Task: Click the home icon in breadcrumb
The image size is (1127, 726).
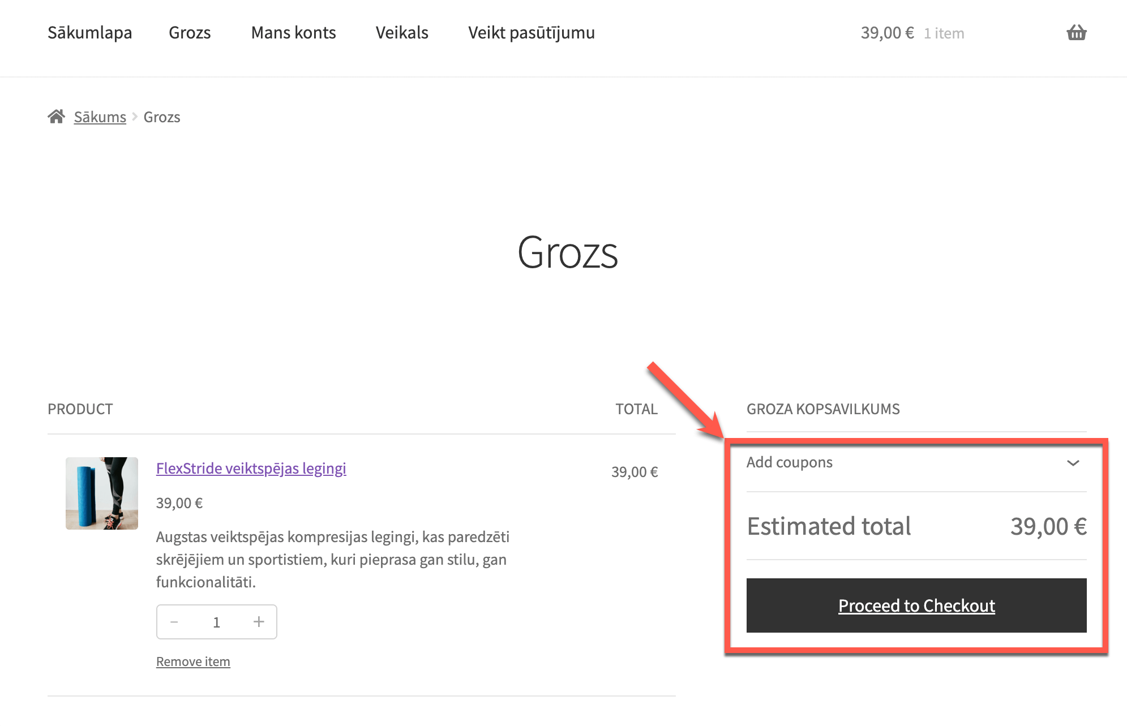Action: click(56, 117)
